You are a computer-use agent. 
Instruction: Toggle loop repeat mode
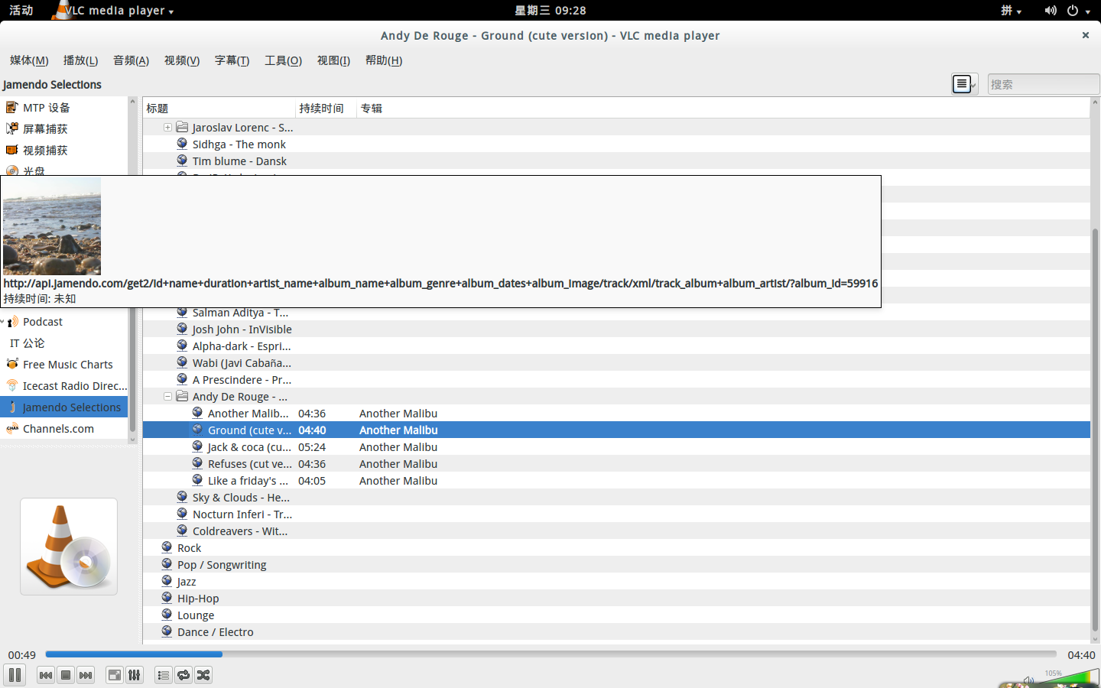coord(183,675)
